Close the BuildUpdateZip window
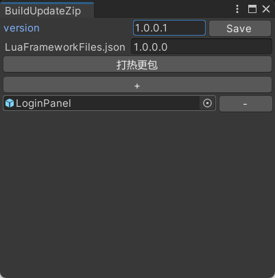 pyautogui.click(x=266, y=9)
